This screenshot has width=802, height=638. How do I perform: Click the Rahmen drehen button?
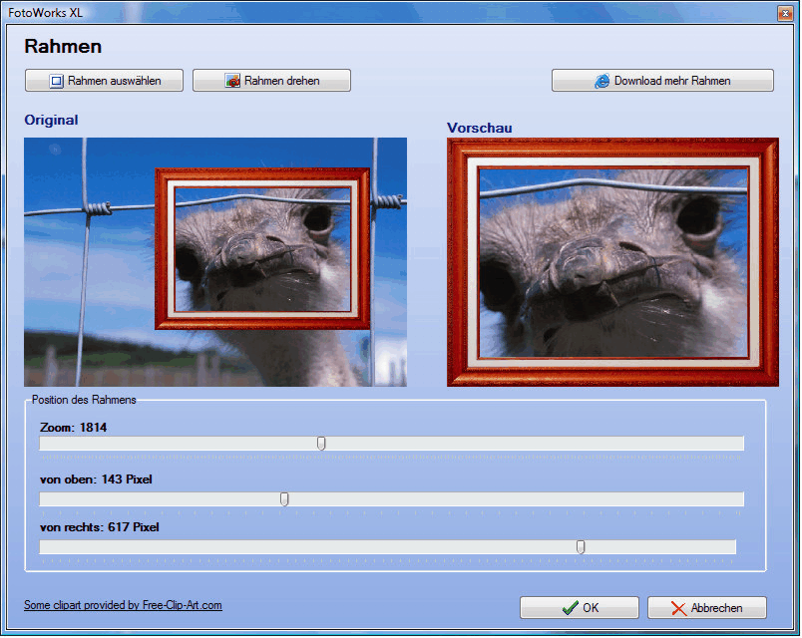pyautogui.click(x=271, y=81)
